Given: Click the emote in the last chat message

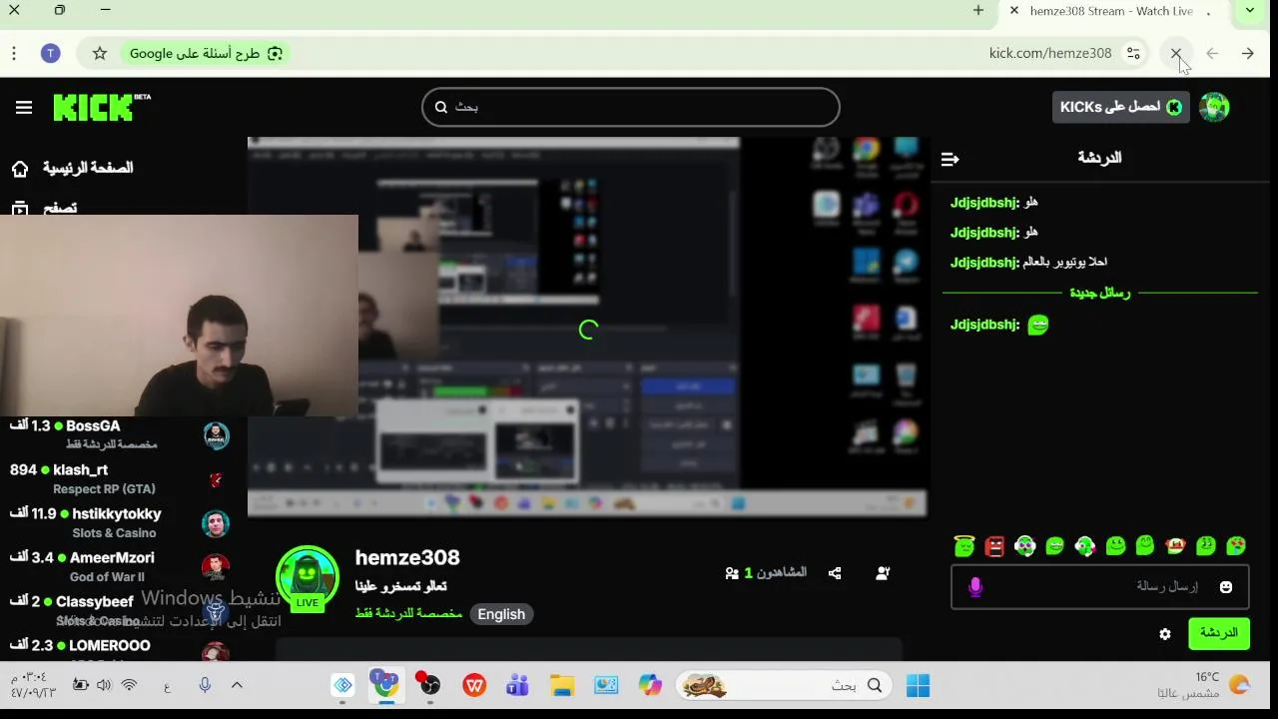Looking at the screenshot, I should point(1038,325).
